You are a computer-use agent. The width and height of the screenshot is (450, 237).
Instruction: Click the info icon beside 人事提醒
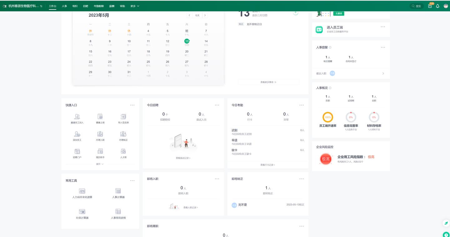tap(330, 48)
